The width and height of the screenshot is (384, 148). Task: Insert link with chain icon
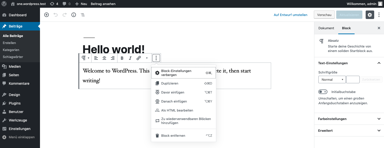point(139,58)
